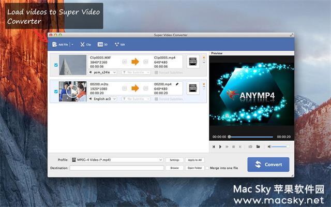Screen dimensions: 331x207
Task: Play the 00200.m2ts thumbnail preview
Action: (x=72, y=92)
